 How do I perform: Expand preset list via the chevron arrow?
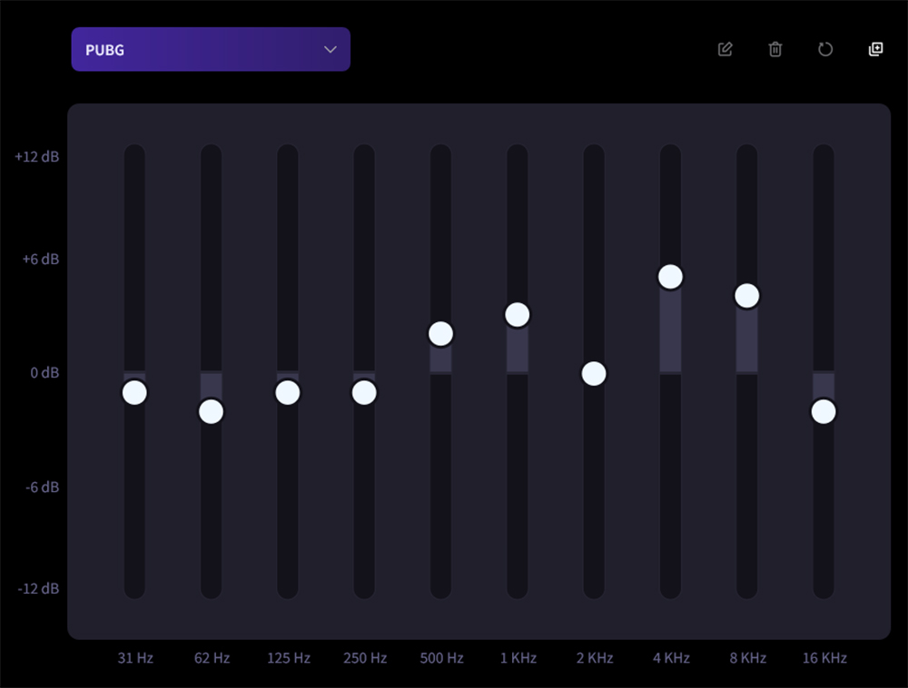(x=331, y=49)
